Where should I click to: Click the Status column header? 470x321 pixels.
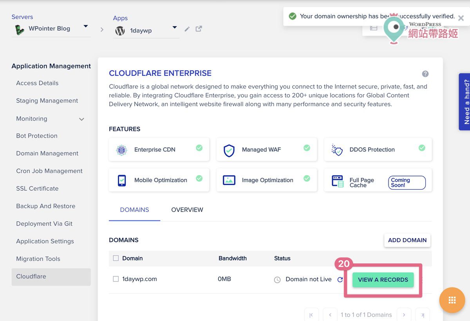click(x=282, y=258)
